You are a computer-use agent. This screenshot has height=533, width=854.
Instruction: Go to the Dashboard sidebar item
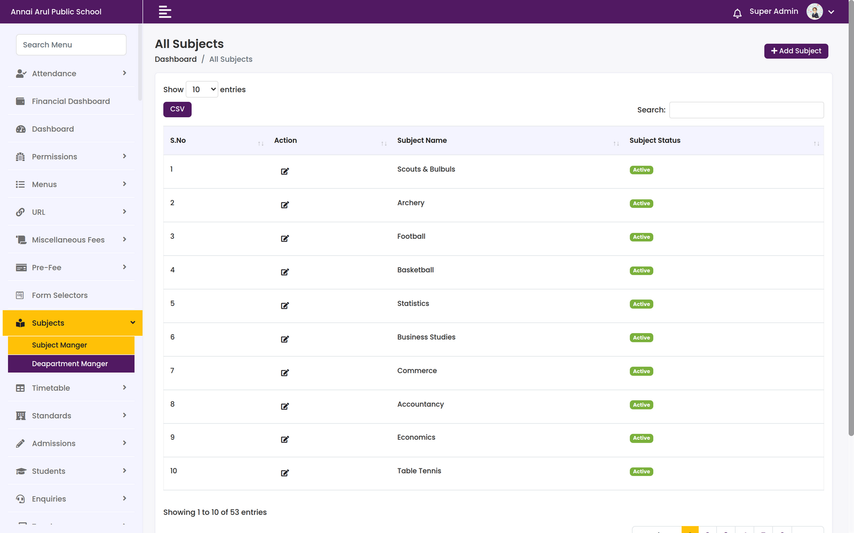(x=72, y=129)
